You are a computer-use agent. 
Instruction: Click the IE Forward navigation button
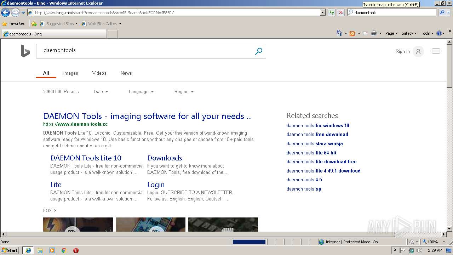tap(15, 13)
